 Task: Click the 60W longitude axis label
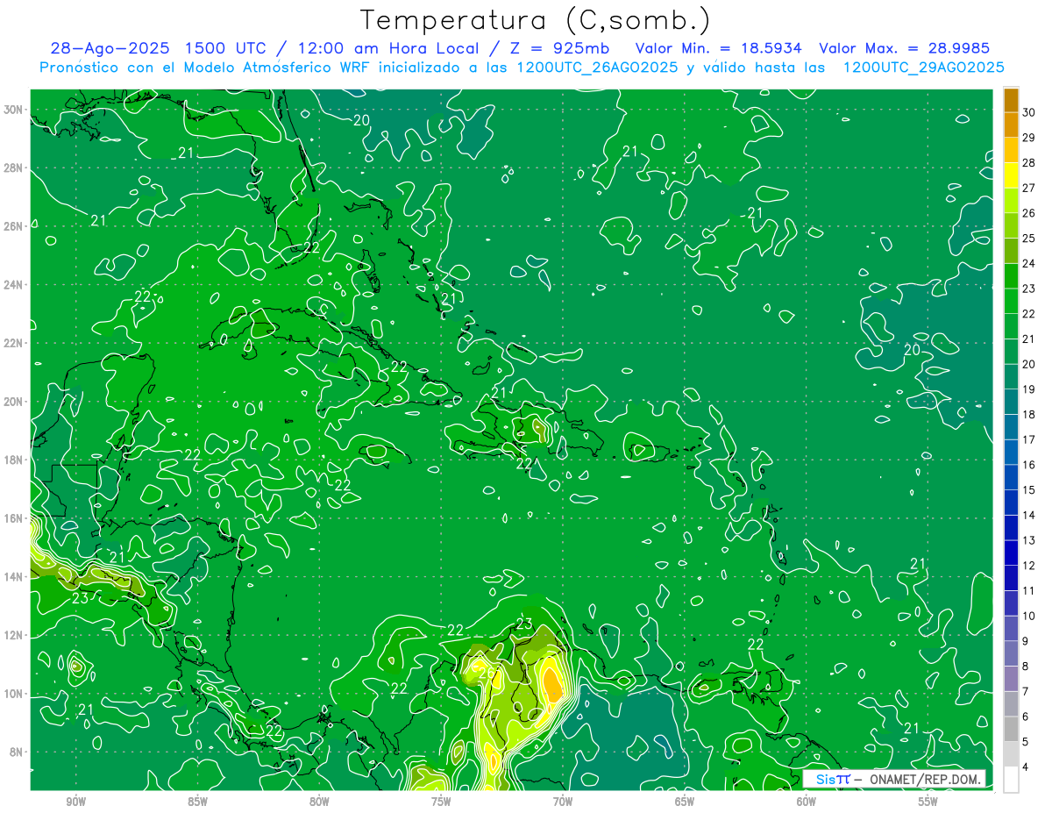point(807,802)
